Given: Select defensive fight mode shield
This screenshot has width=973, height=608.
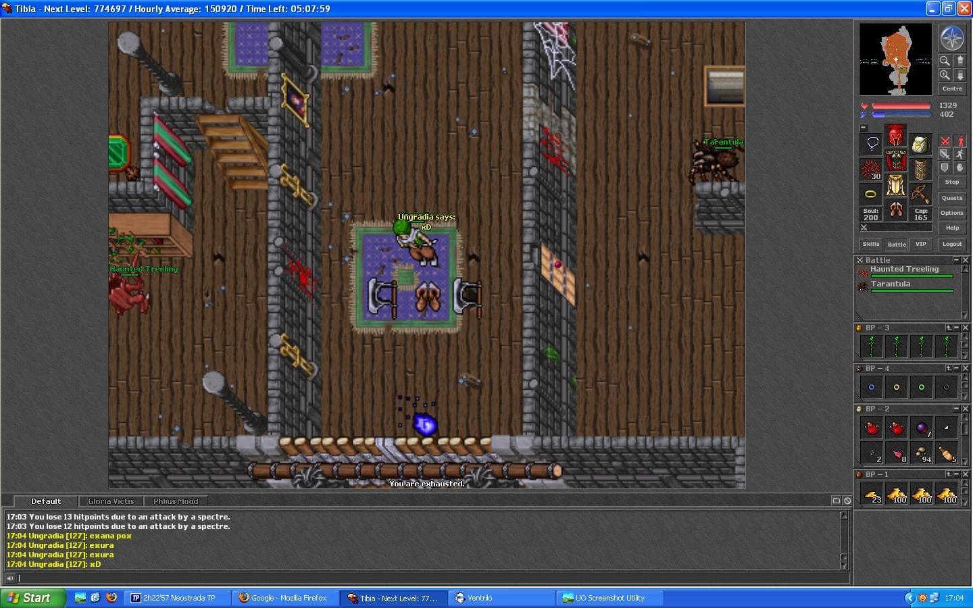Looking at the screenshot, I should coord(945,168).
